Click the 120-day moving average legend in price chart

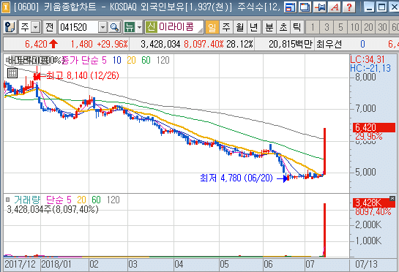tap(163, 60)
